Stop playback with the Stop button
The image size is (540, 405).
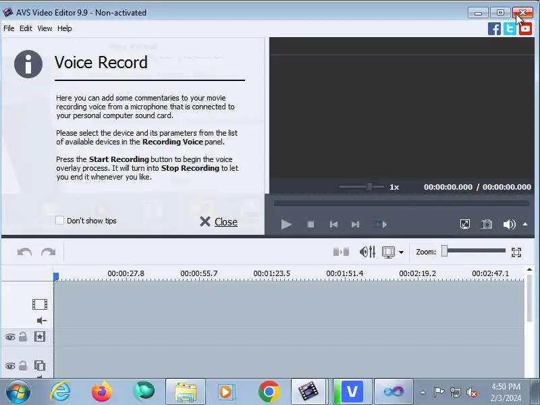(x=310, y=225)
